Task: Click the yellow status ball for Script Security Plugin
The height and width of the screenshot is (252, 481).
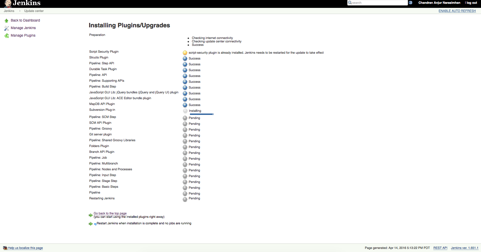Action: click(x=185, y=53)
